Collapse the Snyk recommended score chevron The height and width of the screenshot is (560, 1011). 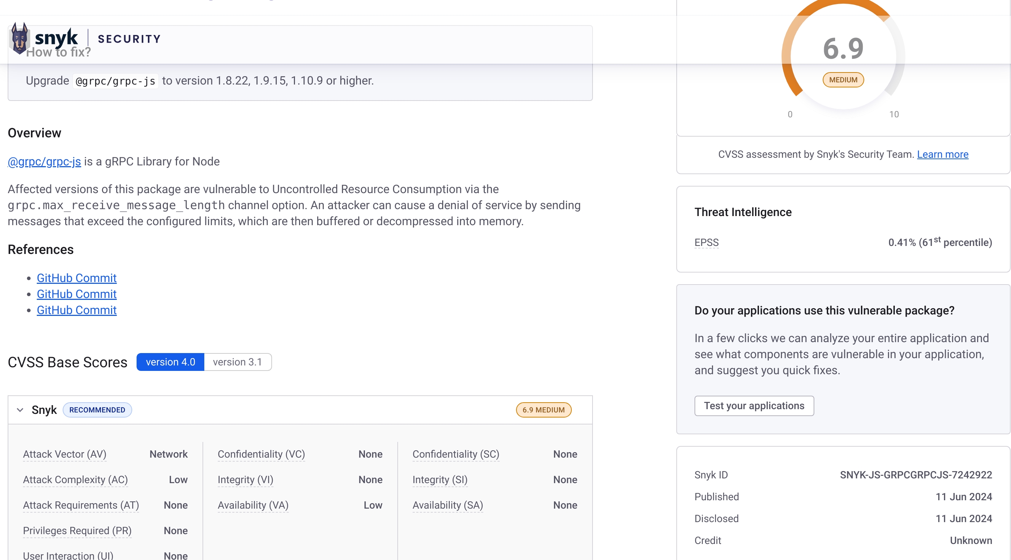coord(20,410)
